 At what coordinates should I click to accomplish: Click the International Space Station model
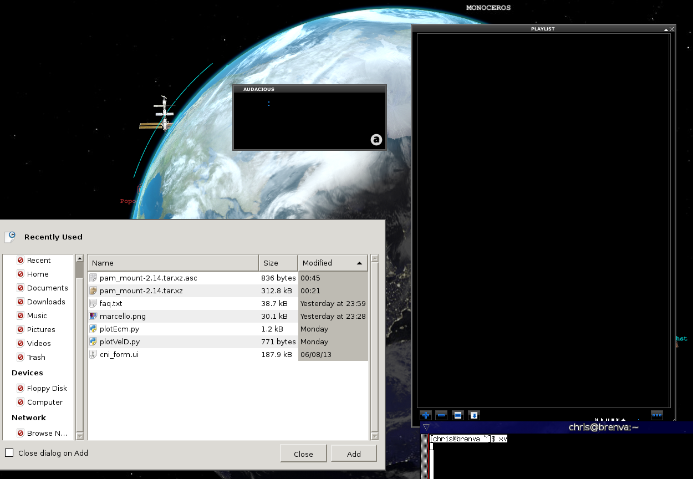(x=157, y=114)
